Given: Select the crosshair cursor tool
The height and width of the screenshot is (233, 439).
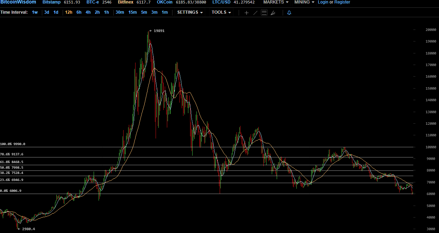Looking at the screenshot, I should click(246, 13).
